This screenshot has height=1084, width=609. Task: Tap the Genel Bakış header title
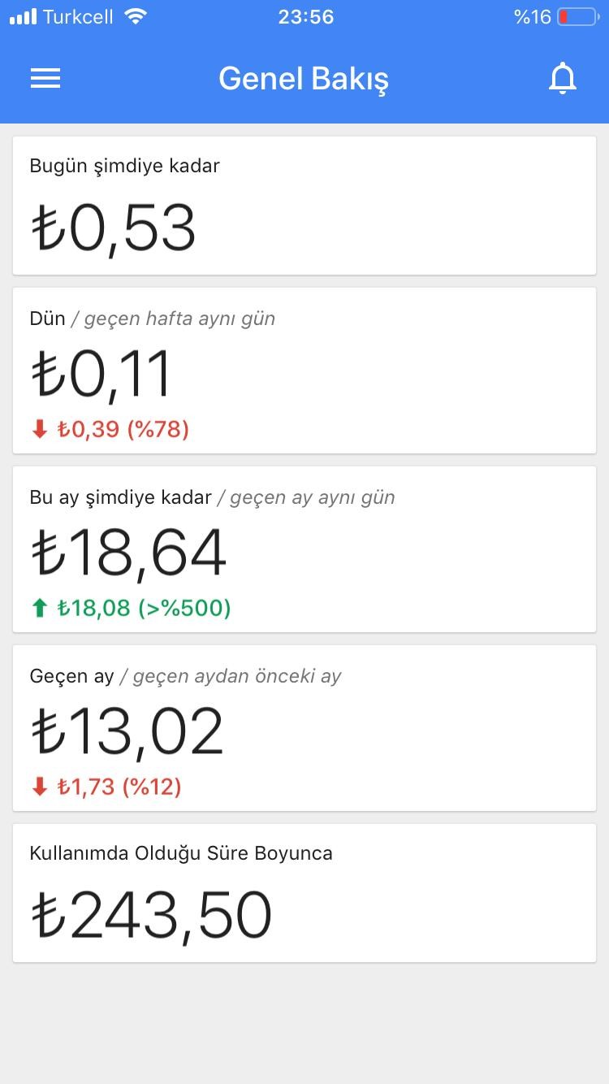(x=304, y=79)
